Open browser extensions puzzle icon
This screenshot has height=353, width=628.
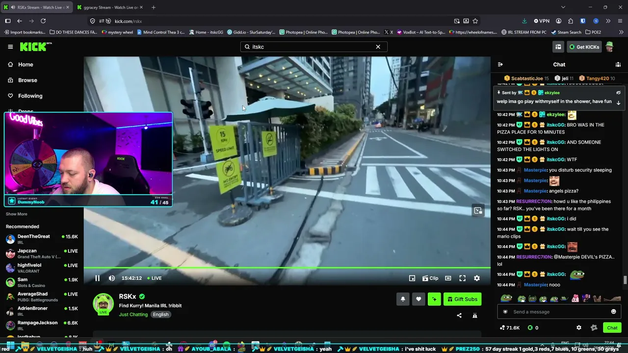(x=571, y=21)
